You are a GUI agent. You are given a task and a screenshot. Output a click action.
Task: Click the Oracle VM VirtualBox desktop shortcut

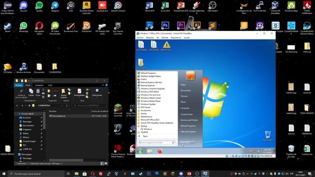[x=275, y=8]
